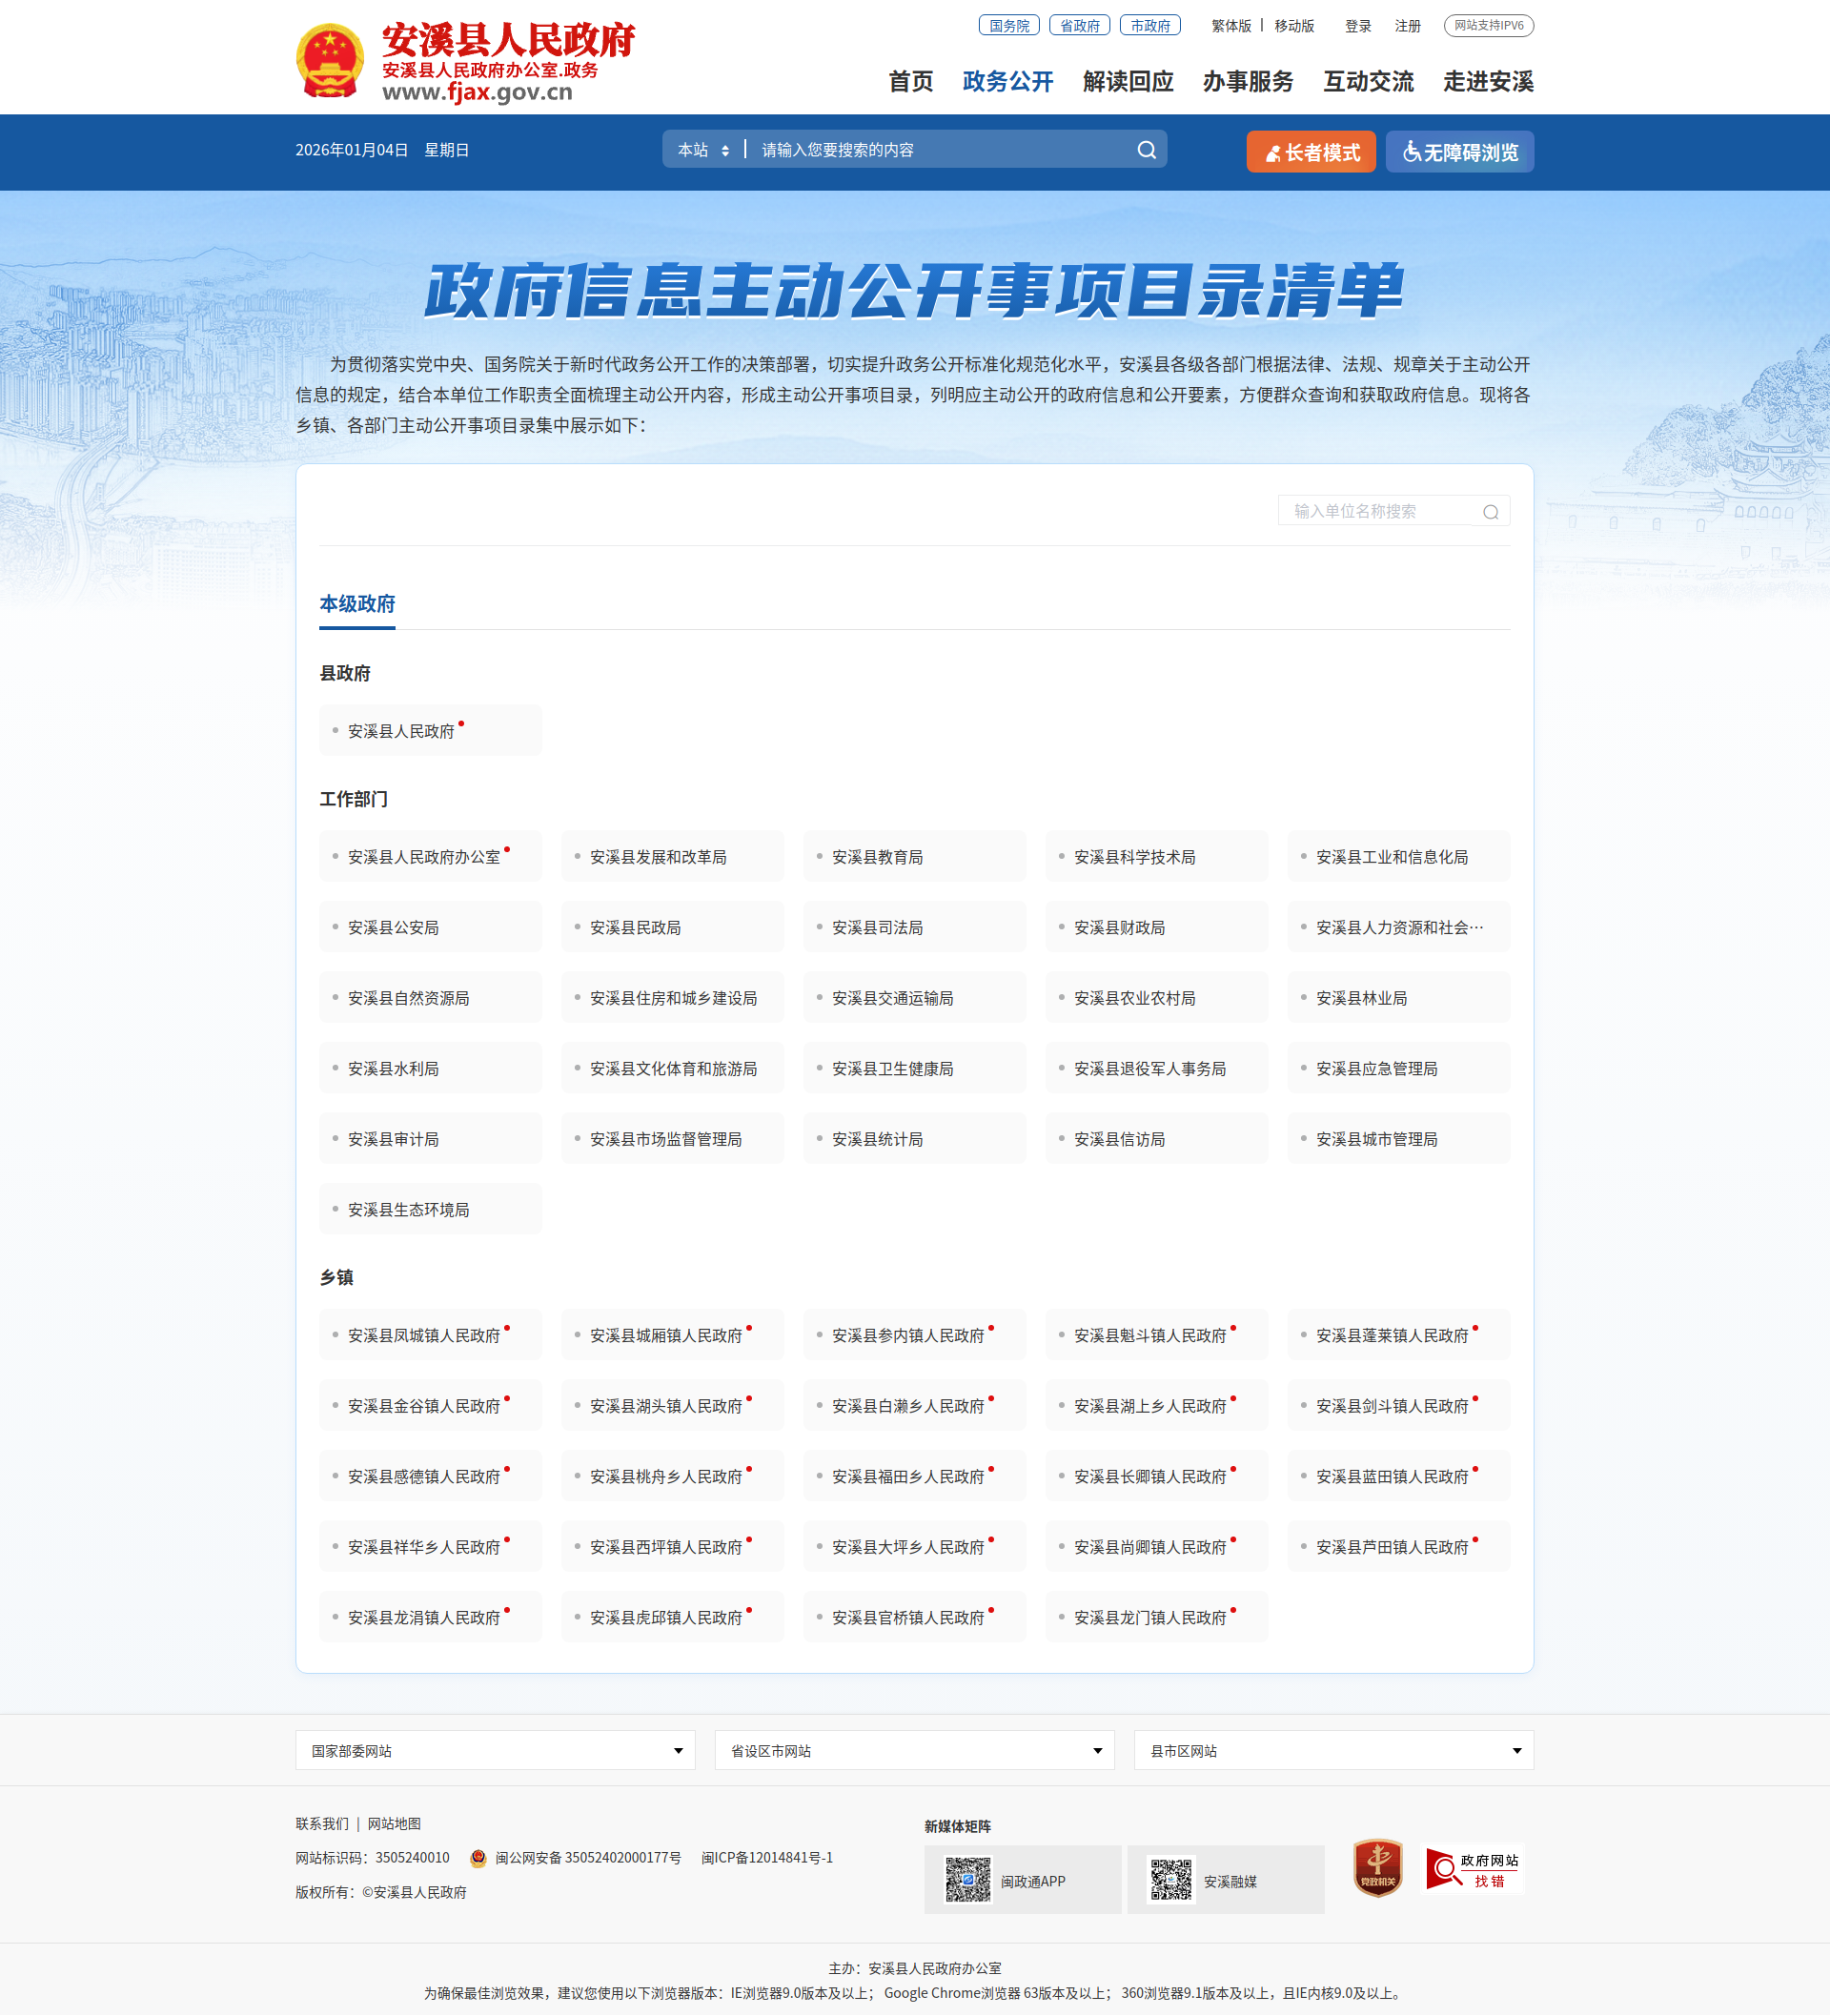This screenshot has height=2016, width=1830.
Task: Click the 国务院 top link button
Action: (x=1008, y=26)
